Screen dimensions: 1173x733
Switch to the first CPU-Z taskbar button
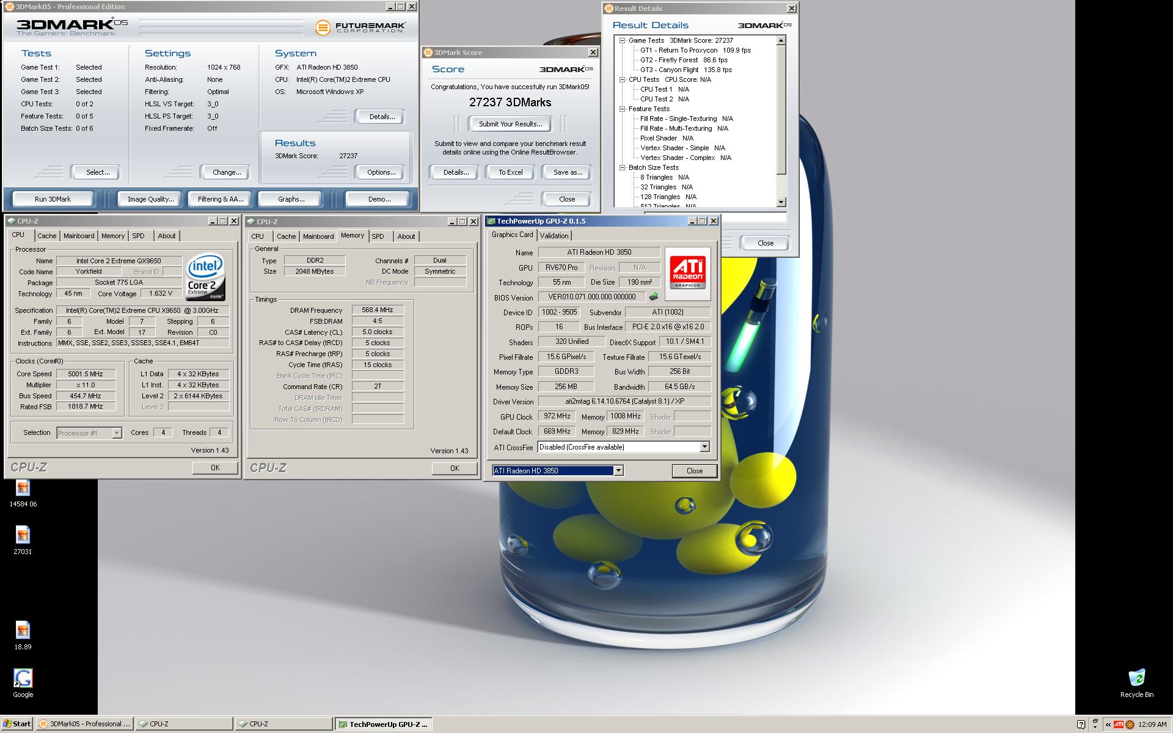tap(184, 724)
